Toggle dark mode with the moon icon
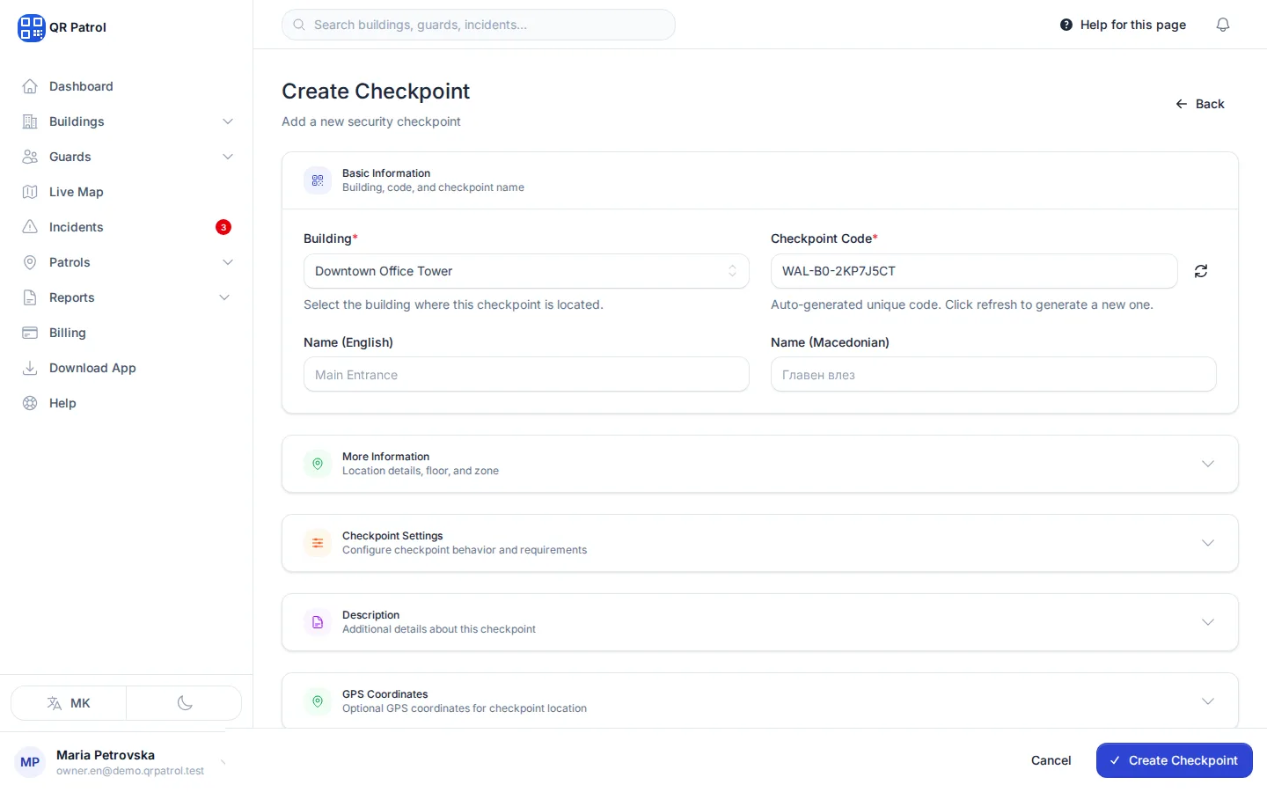The height and width of the screenshot is (792, 1267). point(185,703)
